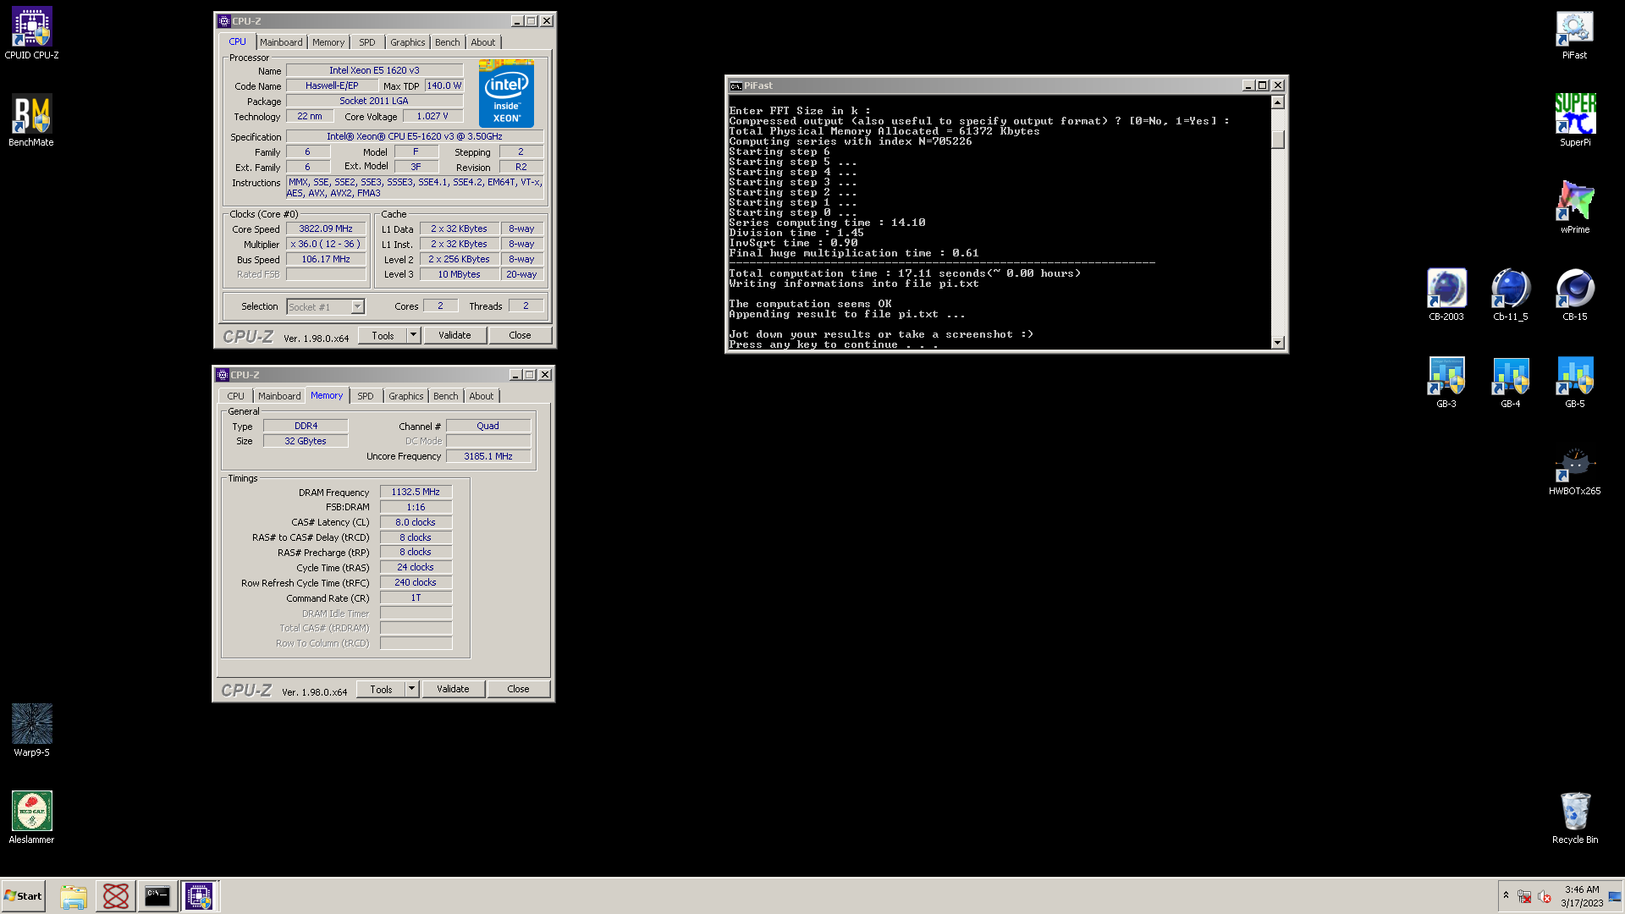Image resolution: width=1625 pixels, height=914 pixels.
Task: Open upper CPU-Z title bar icon menu
Action: (224, 21)
